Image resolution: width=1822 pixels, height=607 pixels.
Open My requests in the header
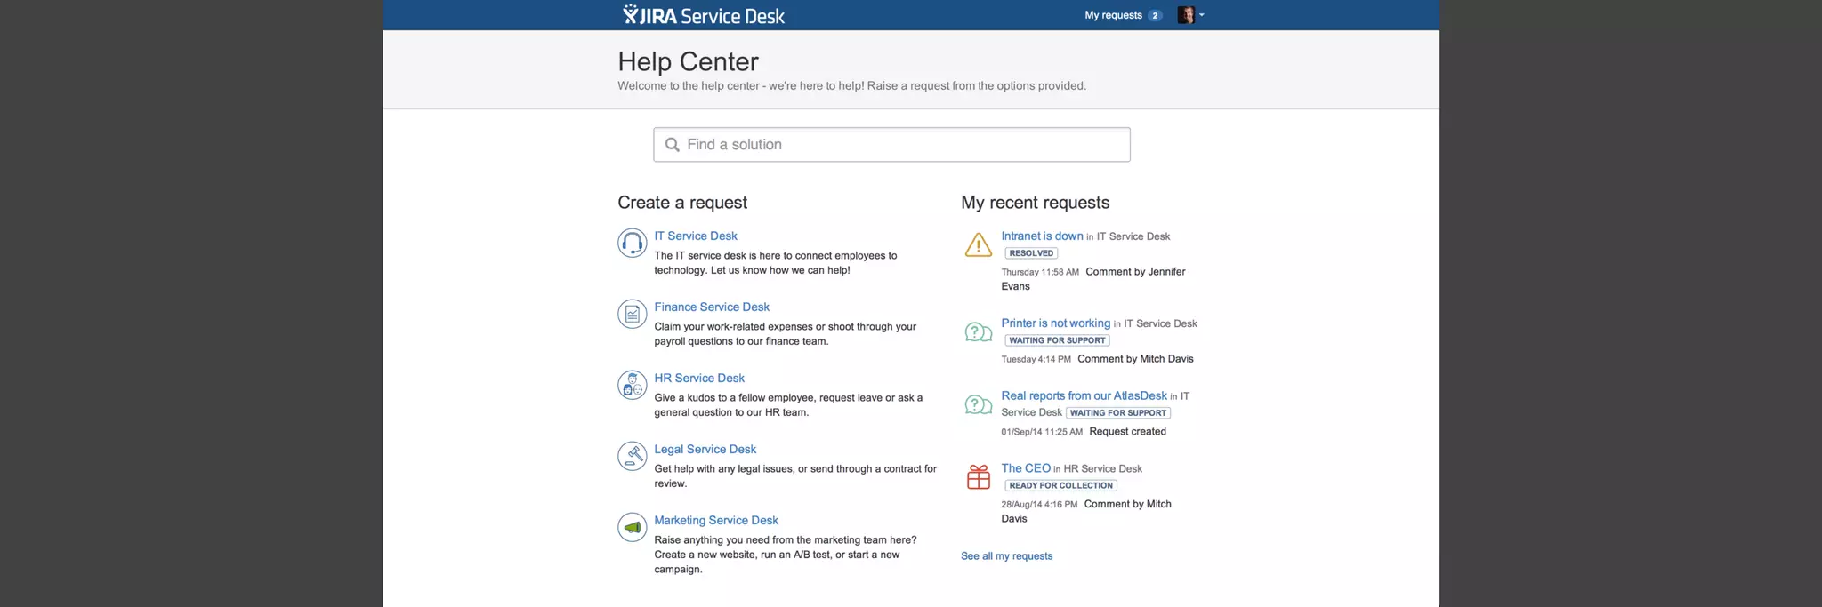coord(1113,15)
